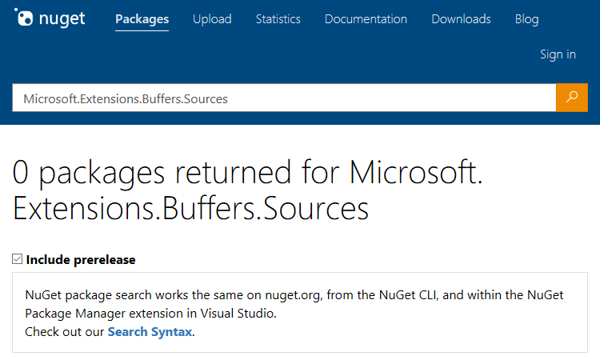Image resolution: width=600 pixels, height=364 pixels.
Task: Click the "Package Manager extension in Visual Studio" line
Action: click(150, 313)
